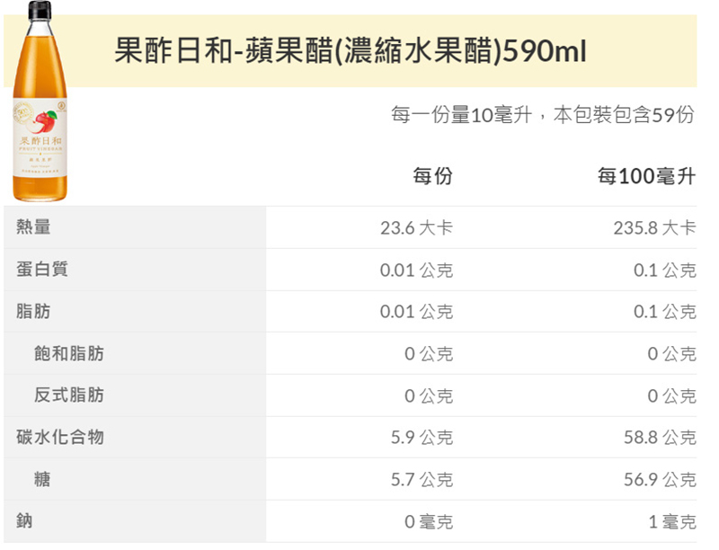Click the 235.8 大卡 per-100ml value

tap(654, 228)
